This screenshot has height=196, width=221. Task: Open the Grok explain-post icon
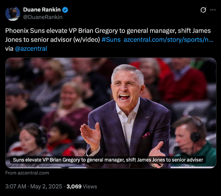tap(203, 10)
